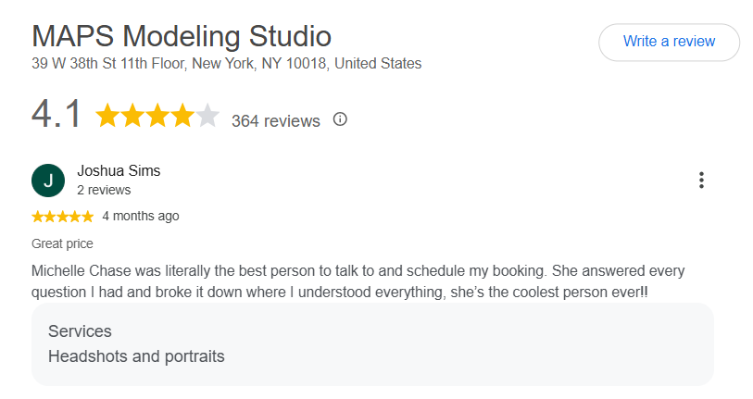Open the three-dot menu on Joshua's review
This screenshot has width=753, height=399.
coord(702,180)
